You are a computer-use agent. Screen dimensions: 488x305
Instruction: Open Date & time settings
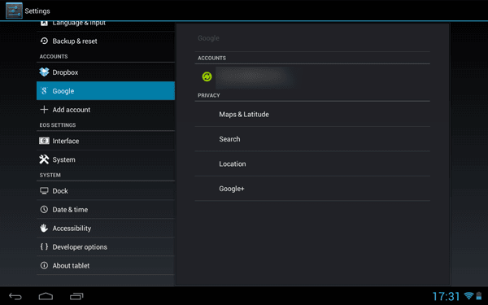(x=106, y=210)
